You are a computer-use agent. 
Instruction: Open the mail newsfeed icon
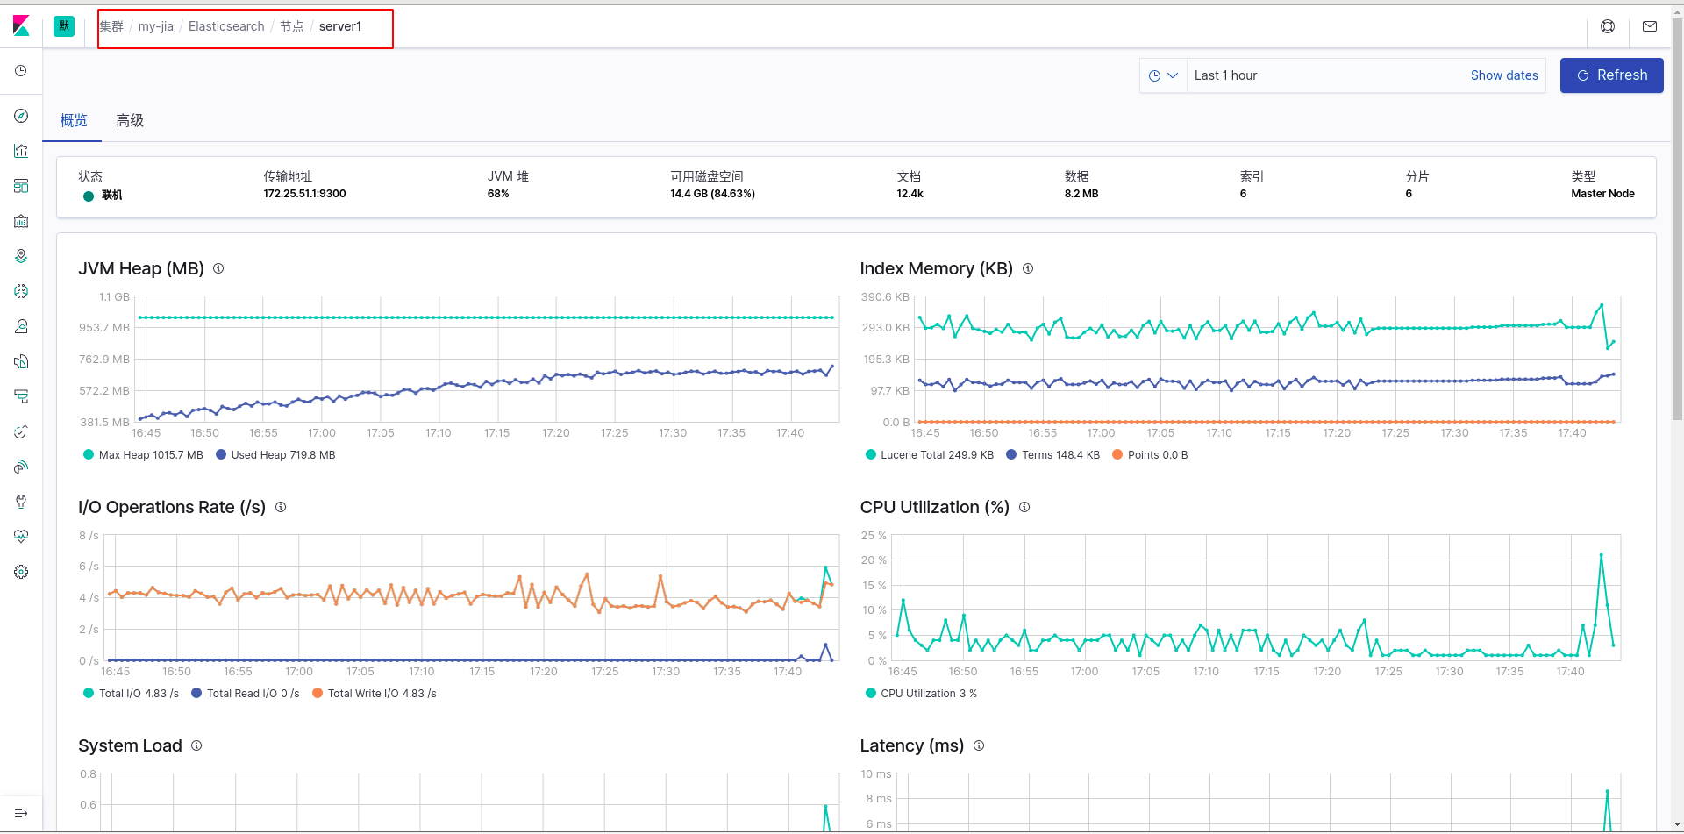1650,26
